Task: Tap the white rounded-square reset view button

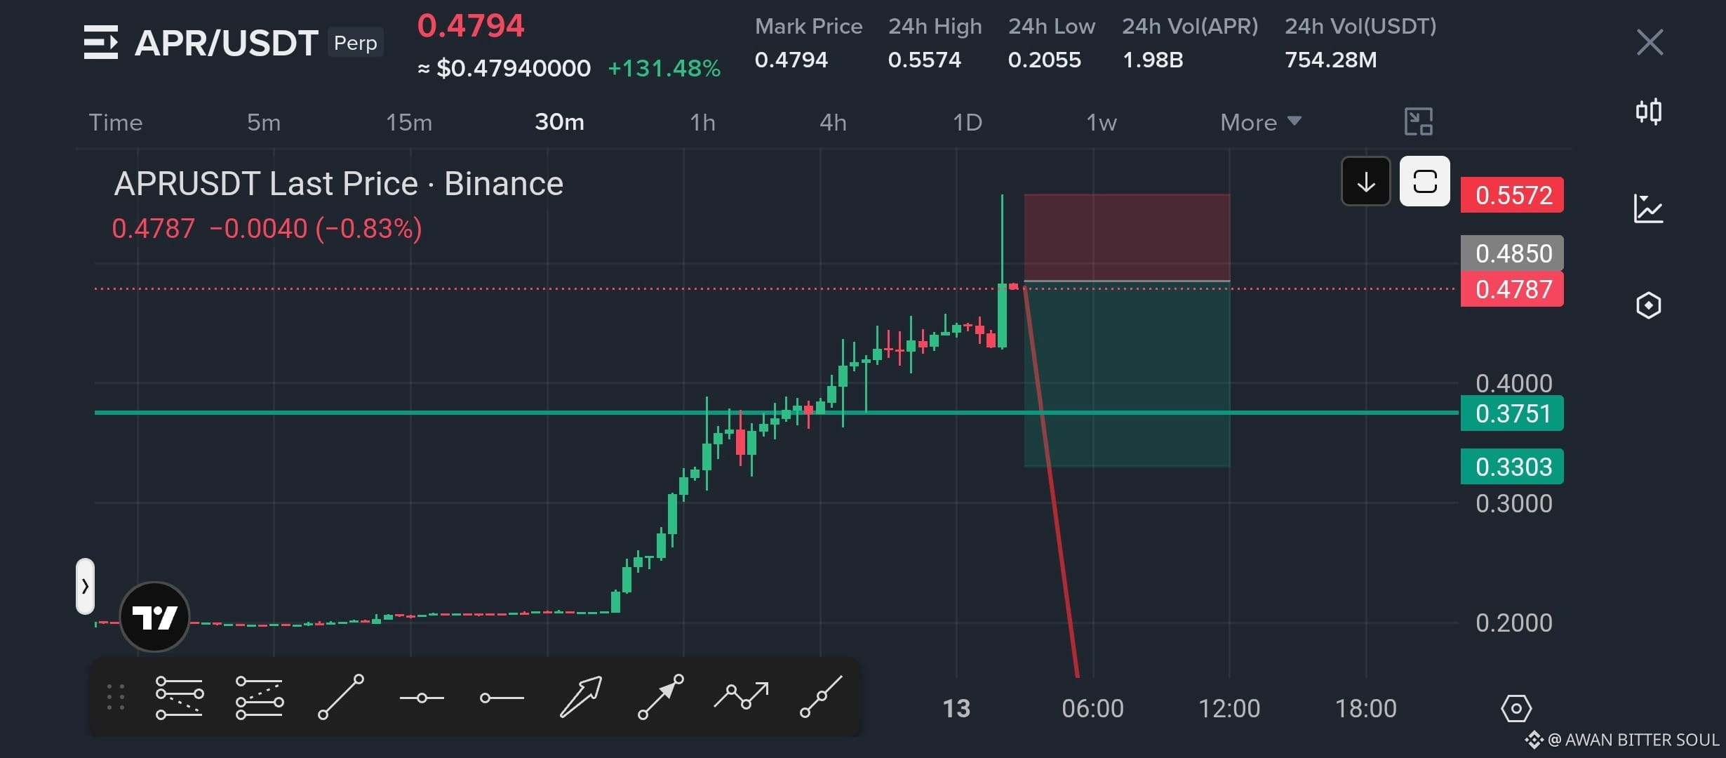Action: pyautogui.click(x=1424, y=181)
